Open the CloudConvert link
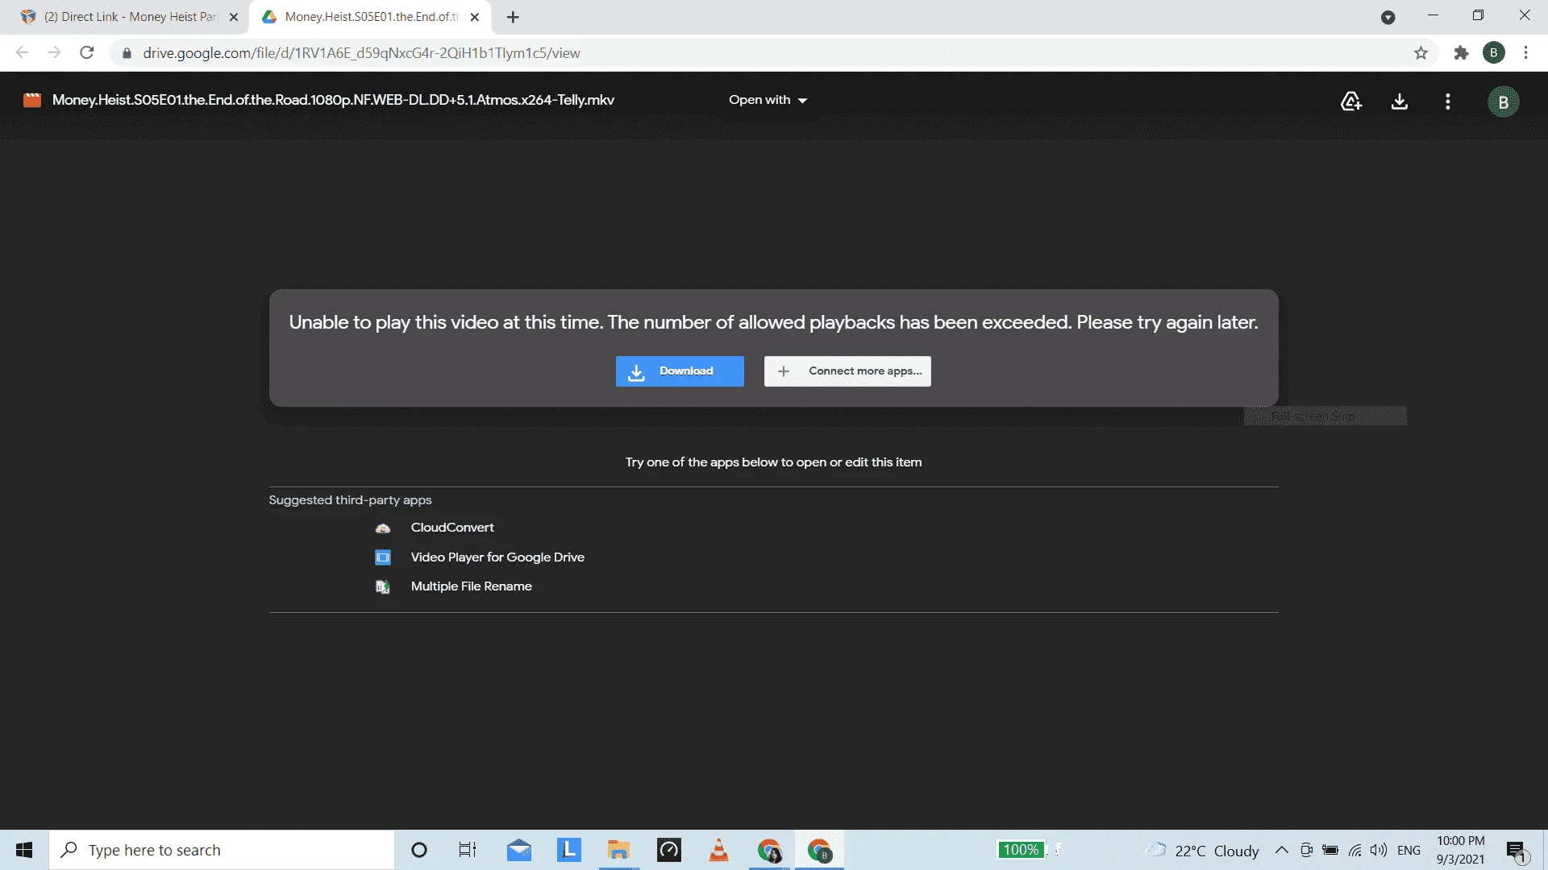1548x870 pixels. pos(452,528)
